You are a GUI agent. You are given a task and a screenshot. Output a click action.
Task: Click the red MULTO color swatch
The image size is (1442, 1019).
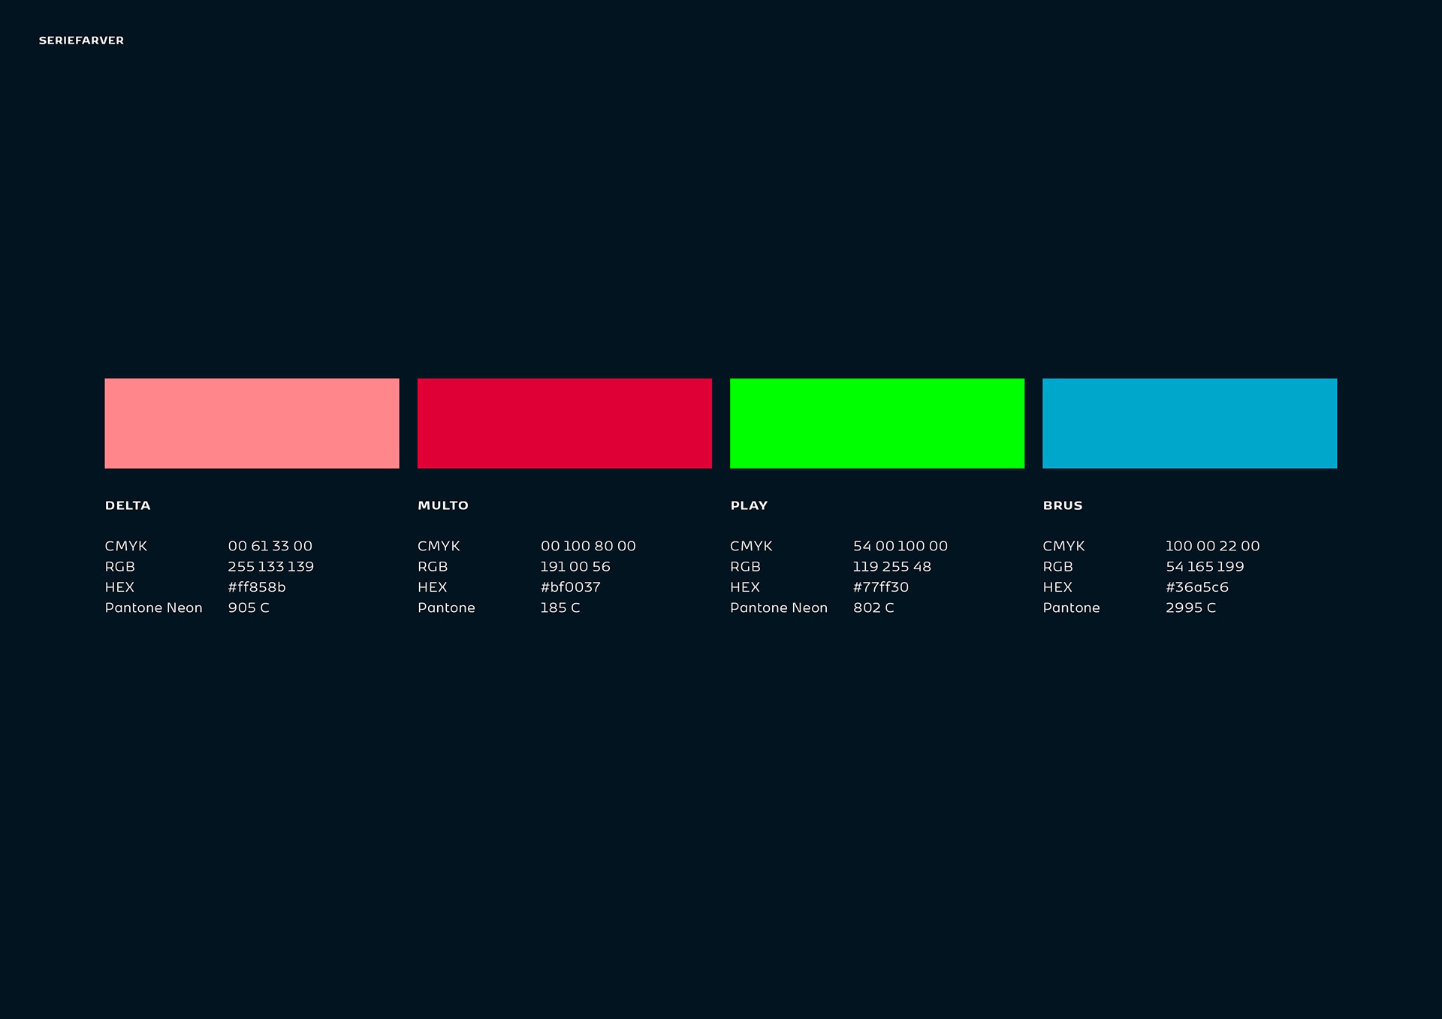[x=564, y=423]
